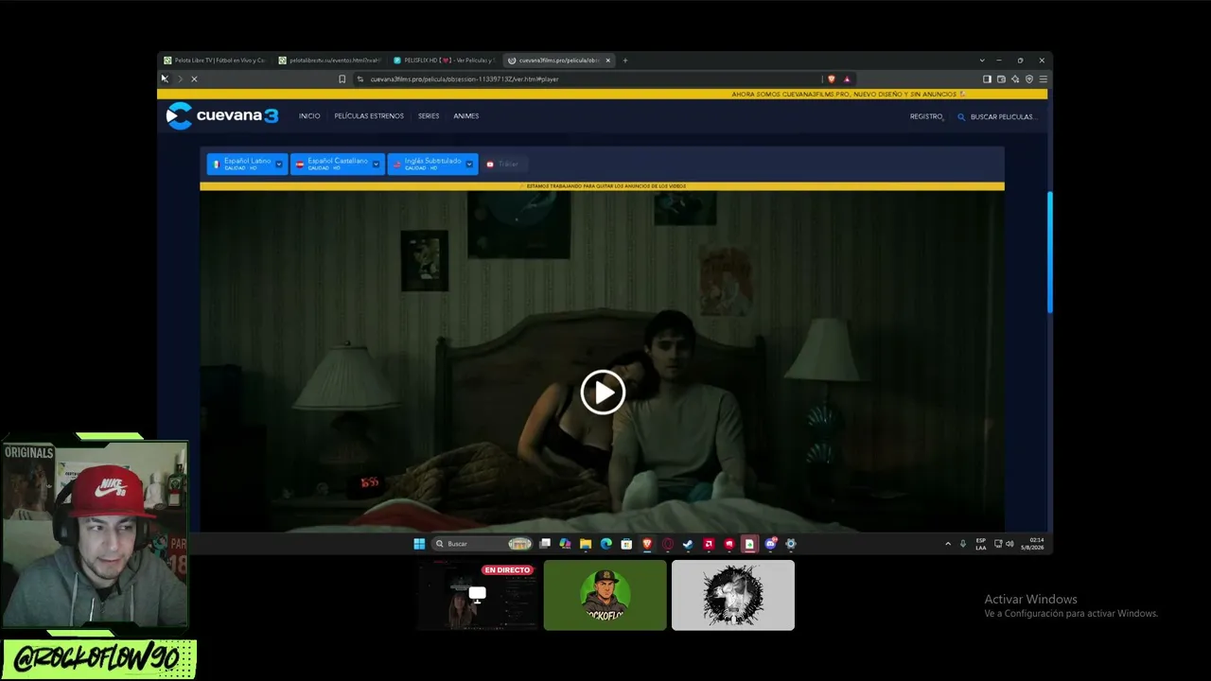
Task: Bookmark this page
Action: click(342, 79)
